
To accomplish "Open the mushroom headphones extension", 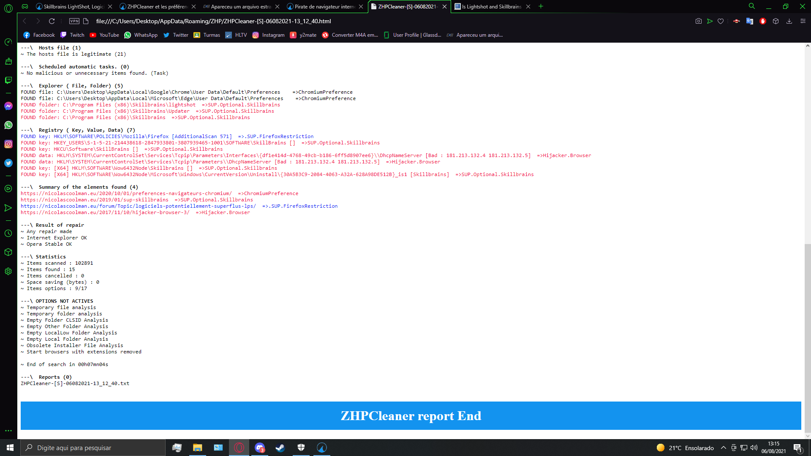I will click(736, 21).
